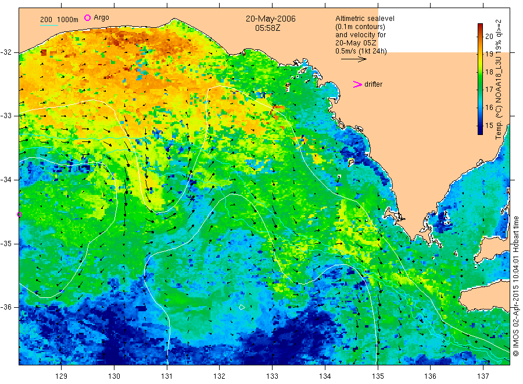Click the longitude label 134
The height and width of the screenshot is (384, 523).
coord(325,376)
